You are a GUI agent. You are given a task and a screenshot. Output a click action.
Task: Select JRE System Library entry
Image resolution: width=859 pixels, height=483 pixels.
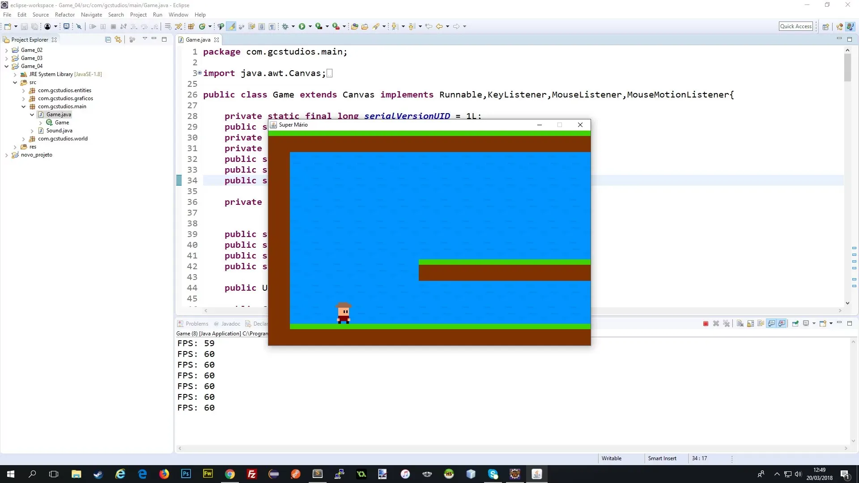(x=65, y=74)
